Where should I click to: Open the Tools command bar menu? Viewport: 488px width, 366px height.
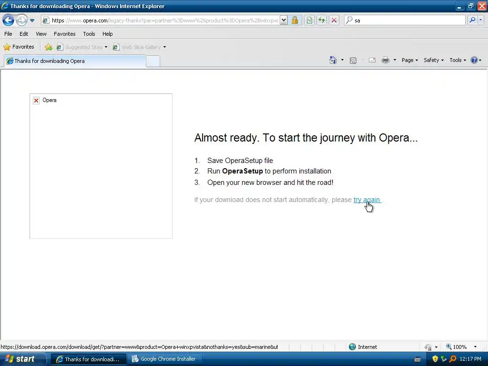tap(457, 60)
